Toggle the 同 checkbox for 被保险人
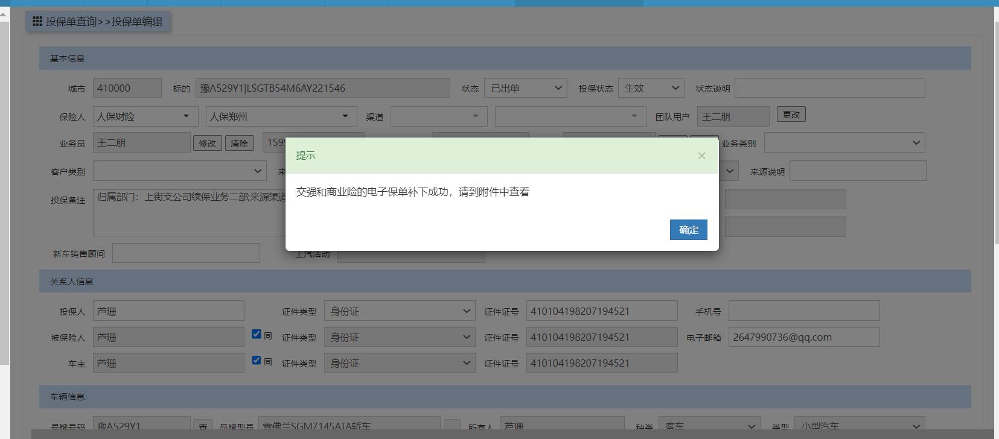Screen dimensions: 999x439 (257, 334)
